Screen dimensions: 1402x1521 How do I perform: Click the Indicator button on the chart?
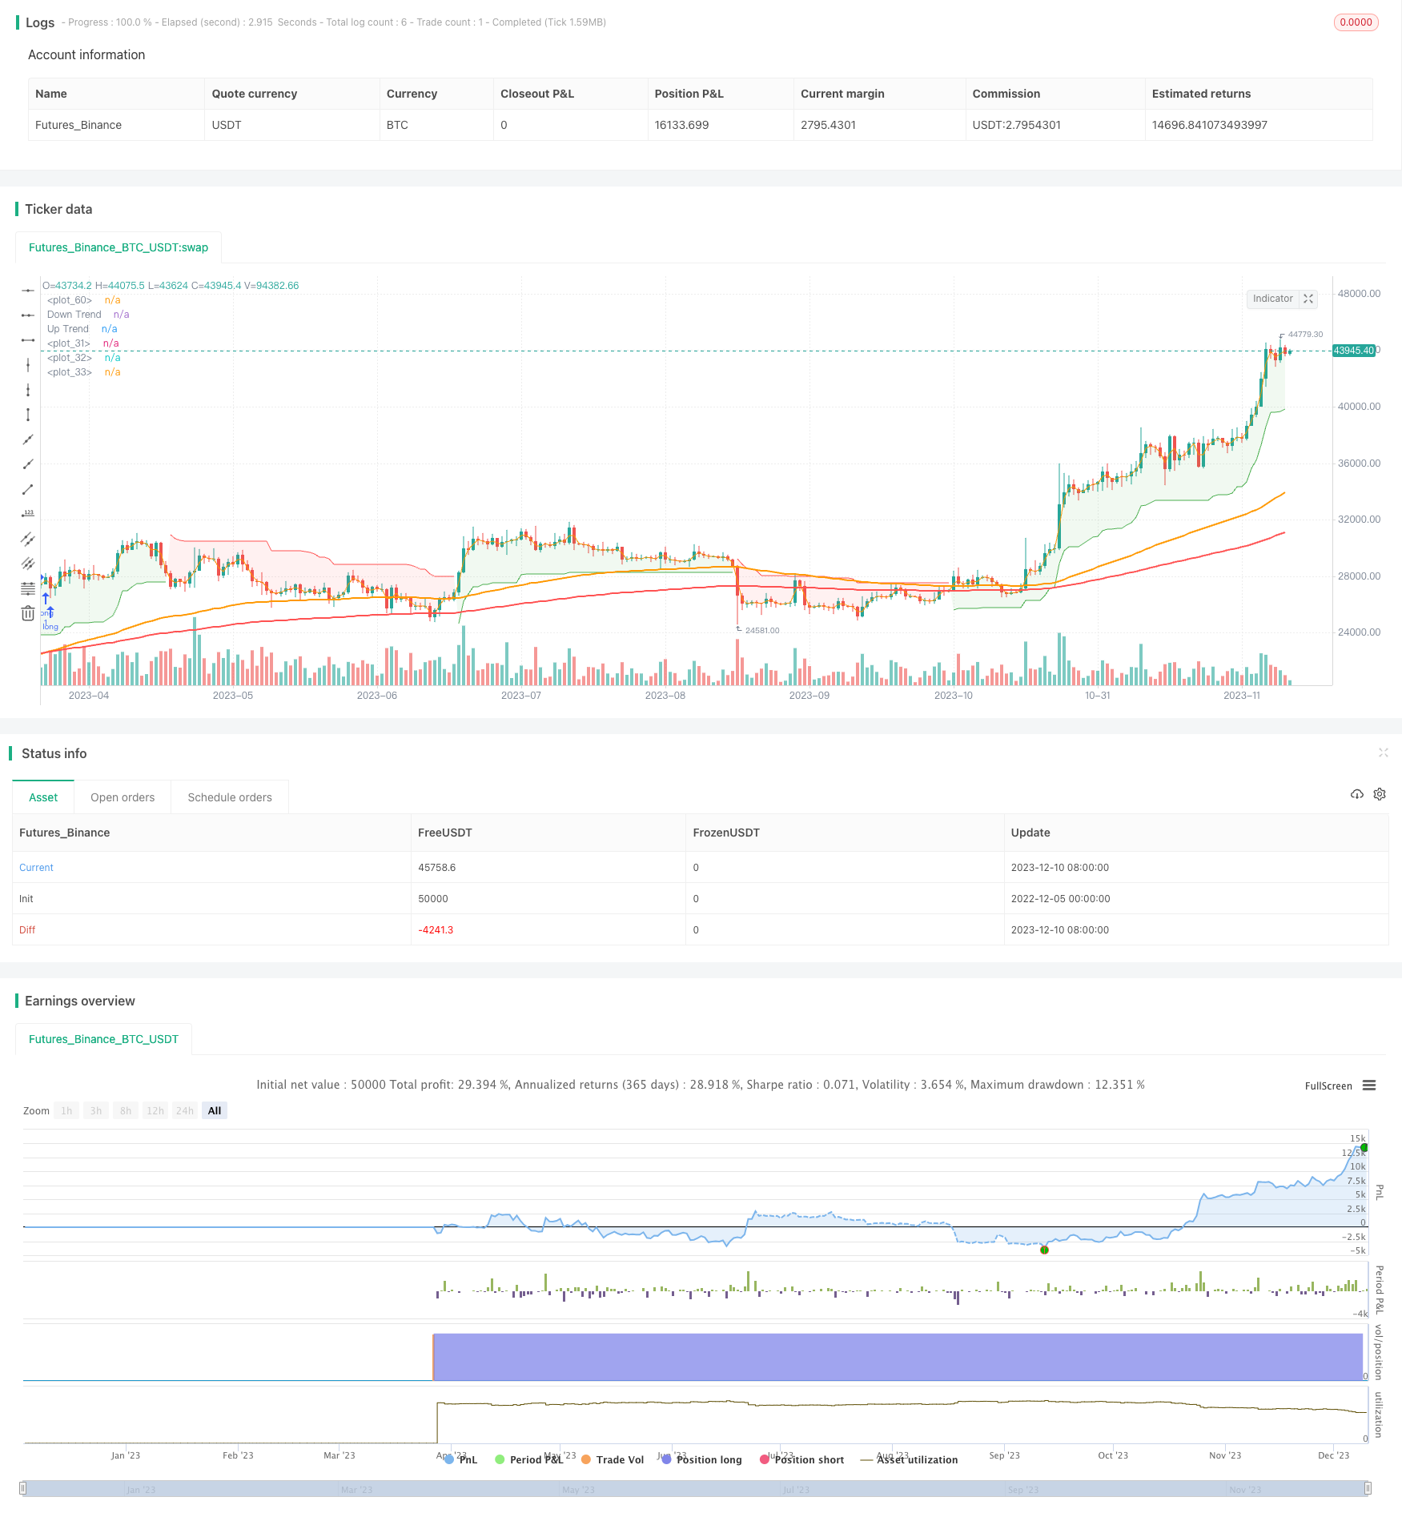(1272, 299)
